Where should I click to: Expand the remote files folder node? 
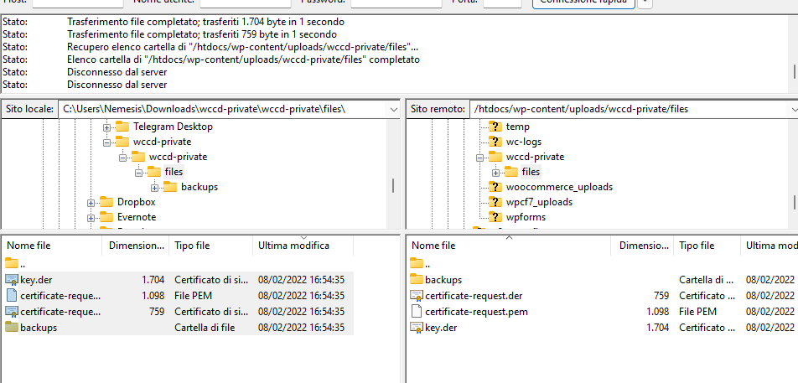[x=495, y=173]
